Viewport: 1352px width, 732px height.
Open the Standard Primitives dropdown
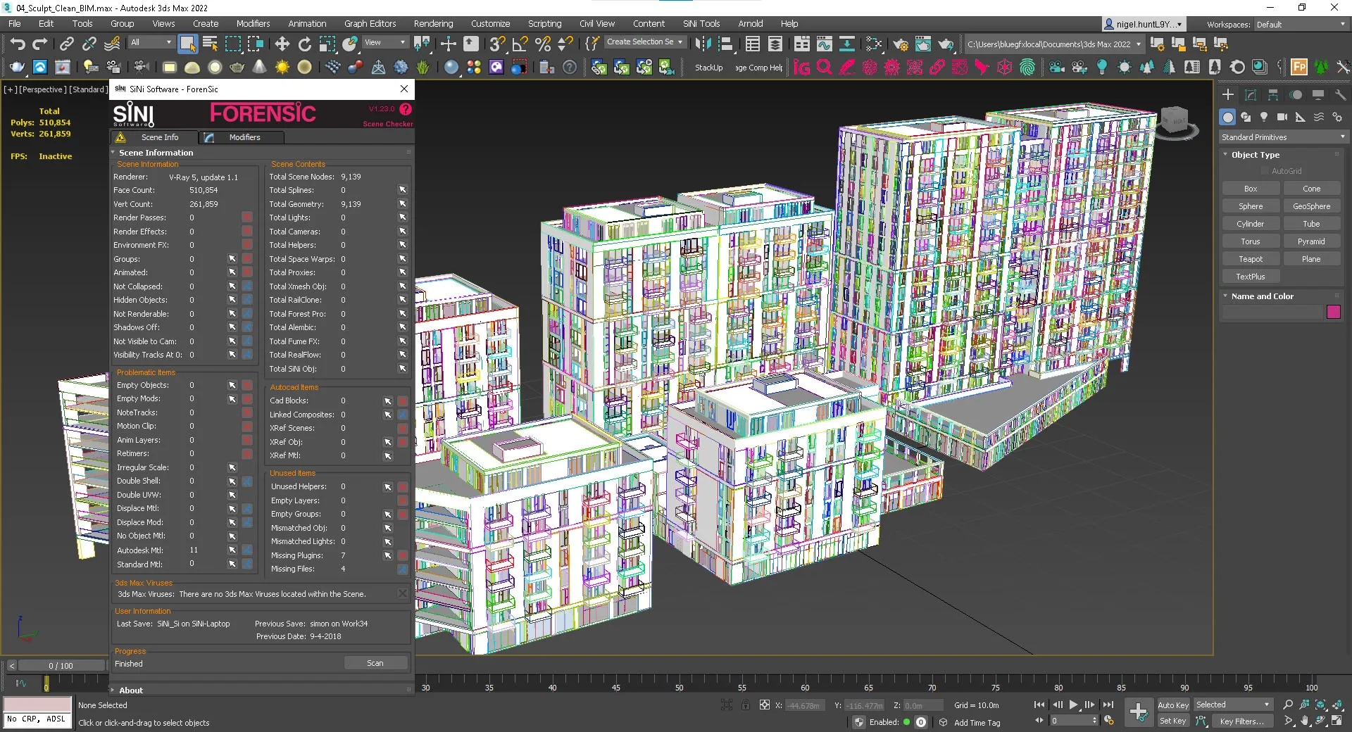click(x=1283, y=137)
